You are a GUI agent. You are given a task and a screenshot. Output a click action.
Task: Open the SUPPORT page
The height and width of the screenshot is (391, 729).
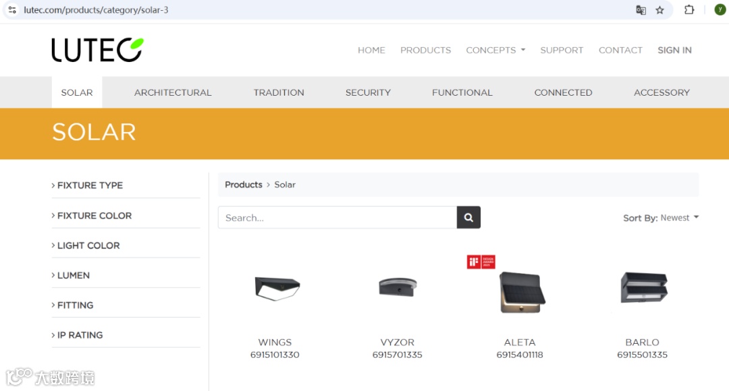click(562, 50)
